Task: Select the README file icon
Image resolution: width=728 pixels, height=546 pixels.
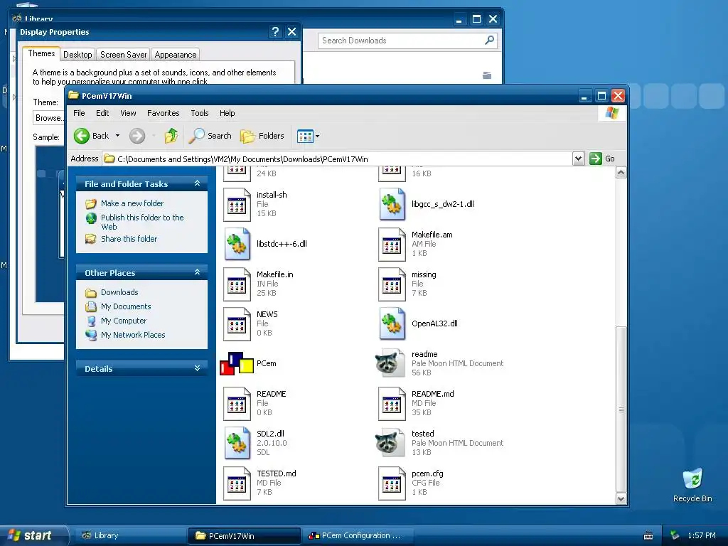Action: click(237, 404)
